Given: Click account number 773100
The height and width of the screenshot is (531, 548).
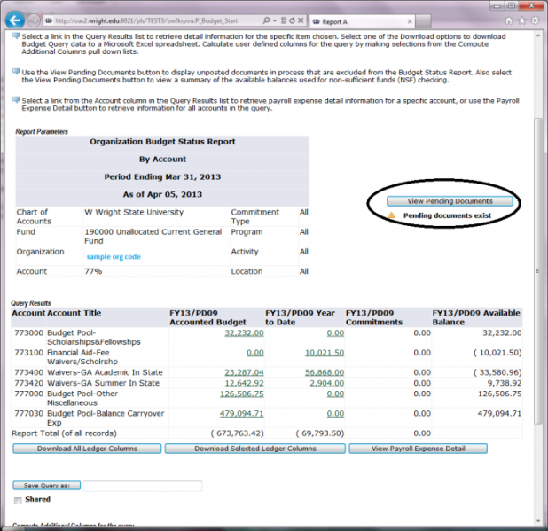Looking at the screenshot, I should pyautogui.click(x=28, y=353).
